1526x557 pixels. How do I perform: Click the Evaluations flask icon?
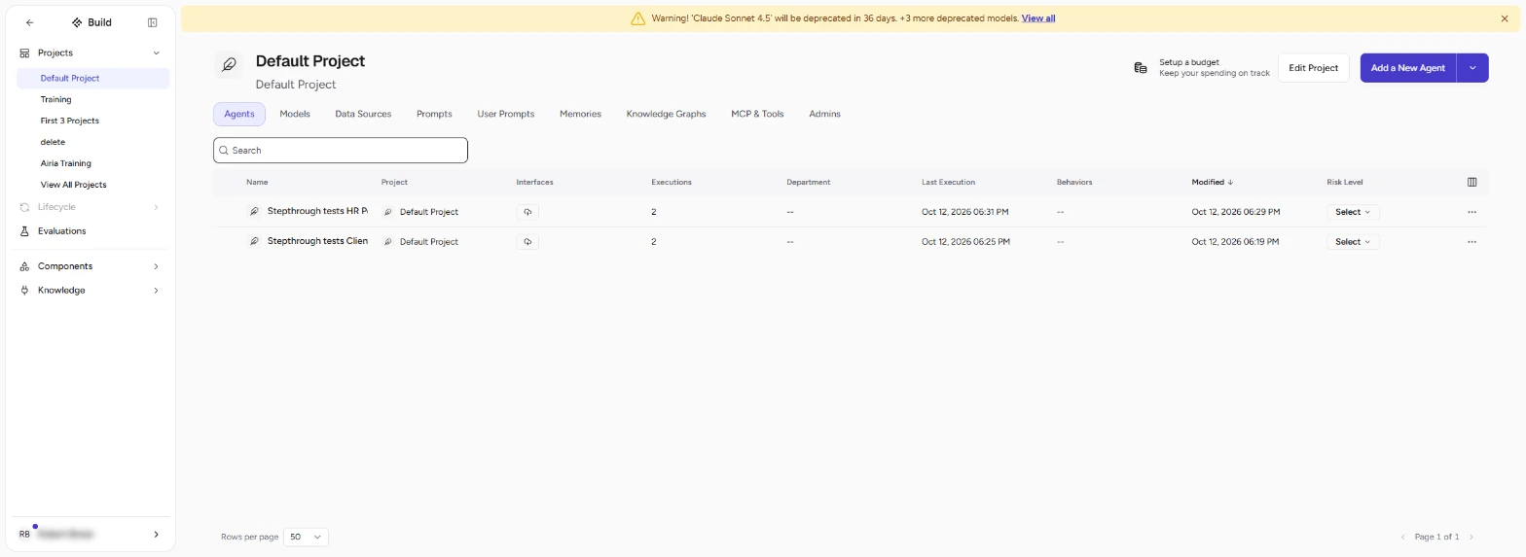24,231
